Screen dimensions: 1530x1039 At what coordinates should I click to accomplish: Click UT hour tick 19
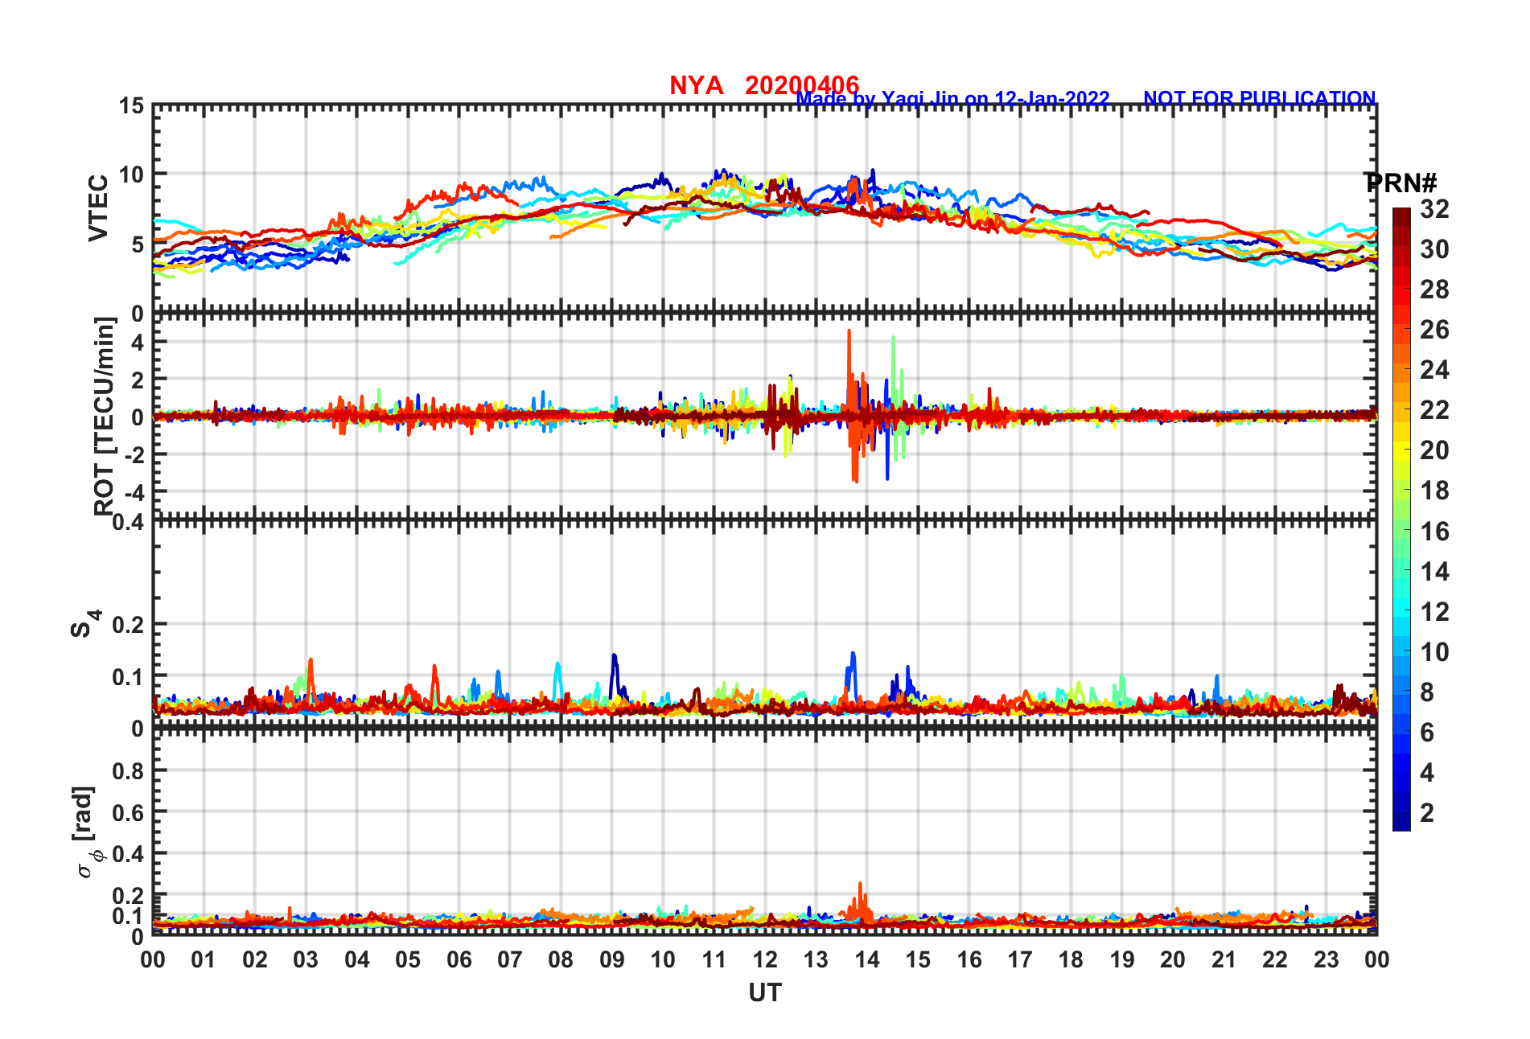tap(1122, 960)
